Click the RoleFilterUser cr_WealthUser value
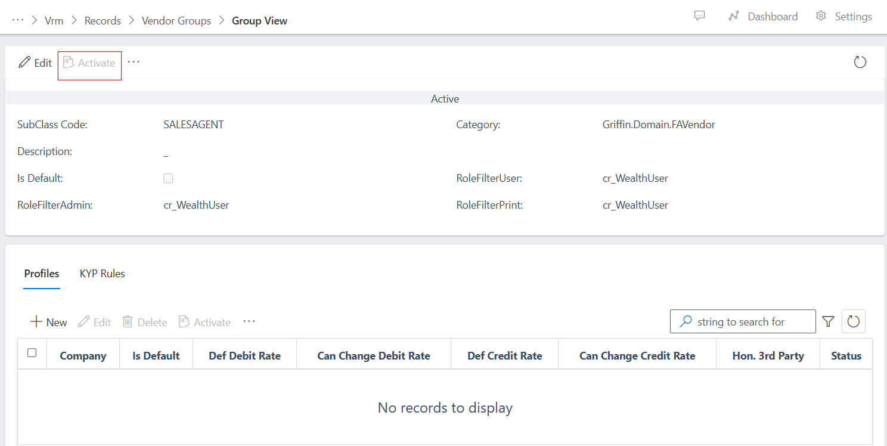887x446 pixels. coord(635,178)
